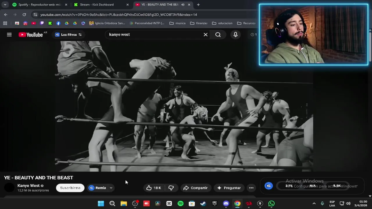Close the Kick Dashboard tab

[127, 5]
